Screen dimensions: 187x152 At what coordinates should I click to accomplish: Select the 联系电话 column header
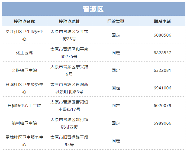162,21
